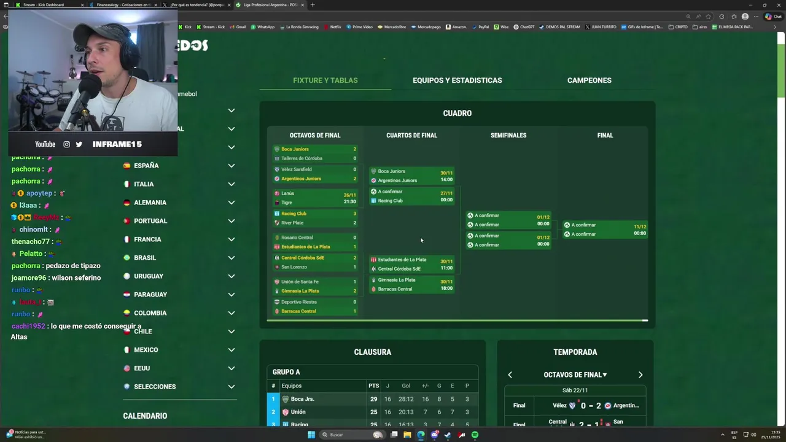
Task: Open the Mercadolibre bookmark
Action: click(392, 27)
